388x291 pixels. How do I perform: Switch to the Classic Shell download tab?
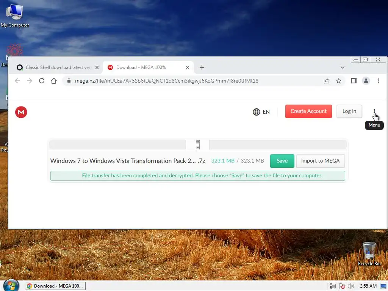tap(58, 67)
